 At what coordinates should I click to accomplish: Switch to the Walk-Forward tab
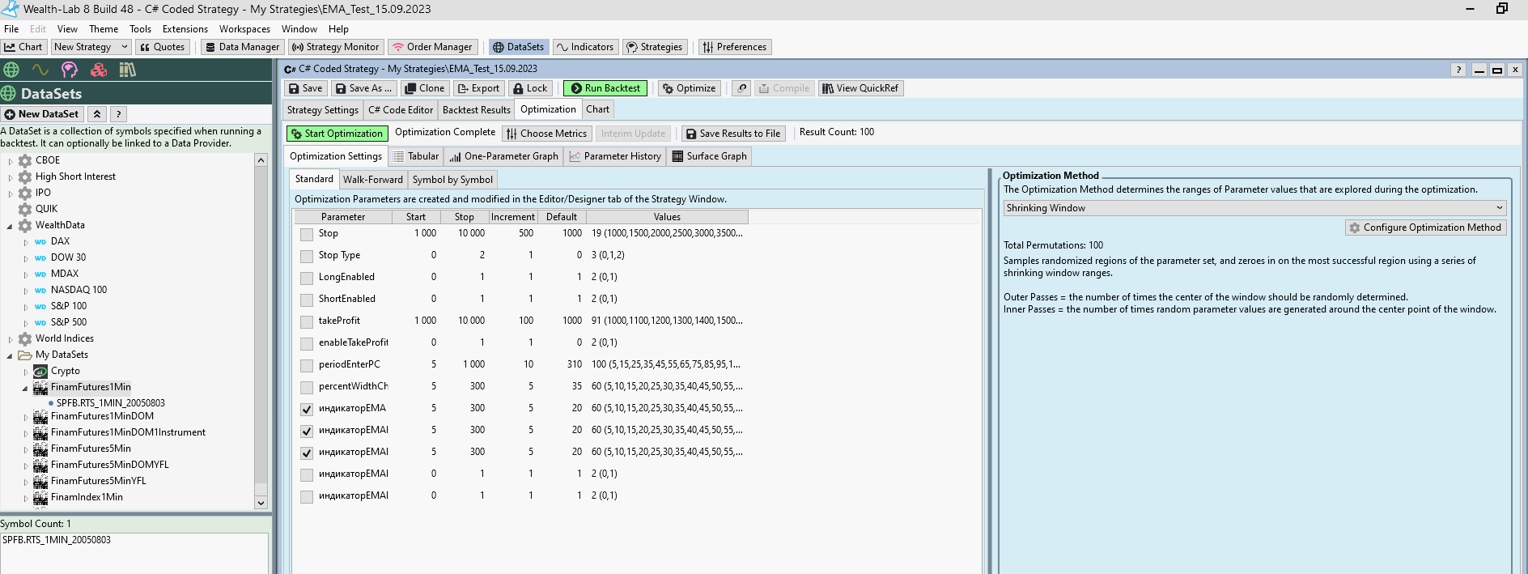372,180
